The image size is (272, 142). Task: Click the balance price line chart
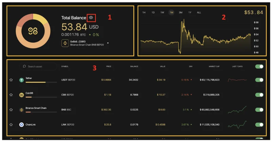(x=196, y=36)
